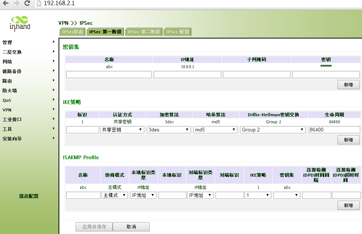Open the VPN sidebar menu
This screenshot has width=362, height=234.
(x=28, y=110)
